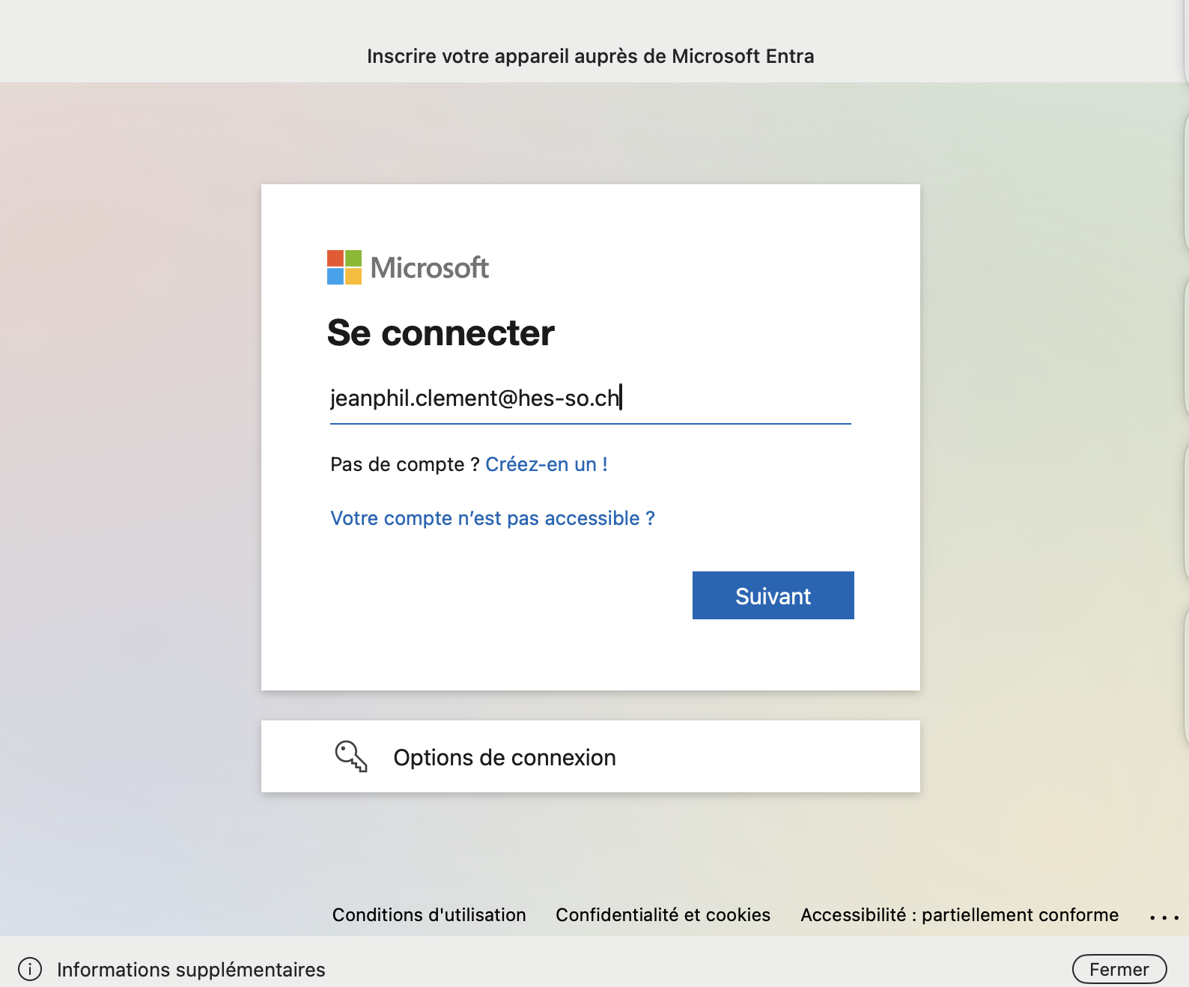
Task: Click the Microsoft four-color logo
Action: (x=344, y=267)
